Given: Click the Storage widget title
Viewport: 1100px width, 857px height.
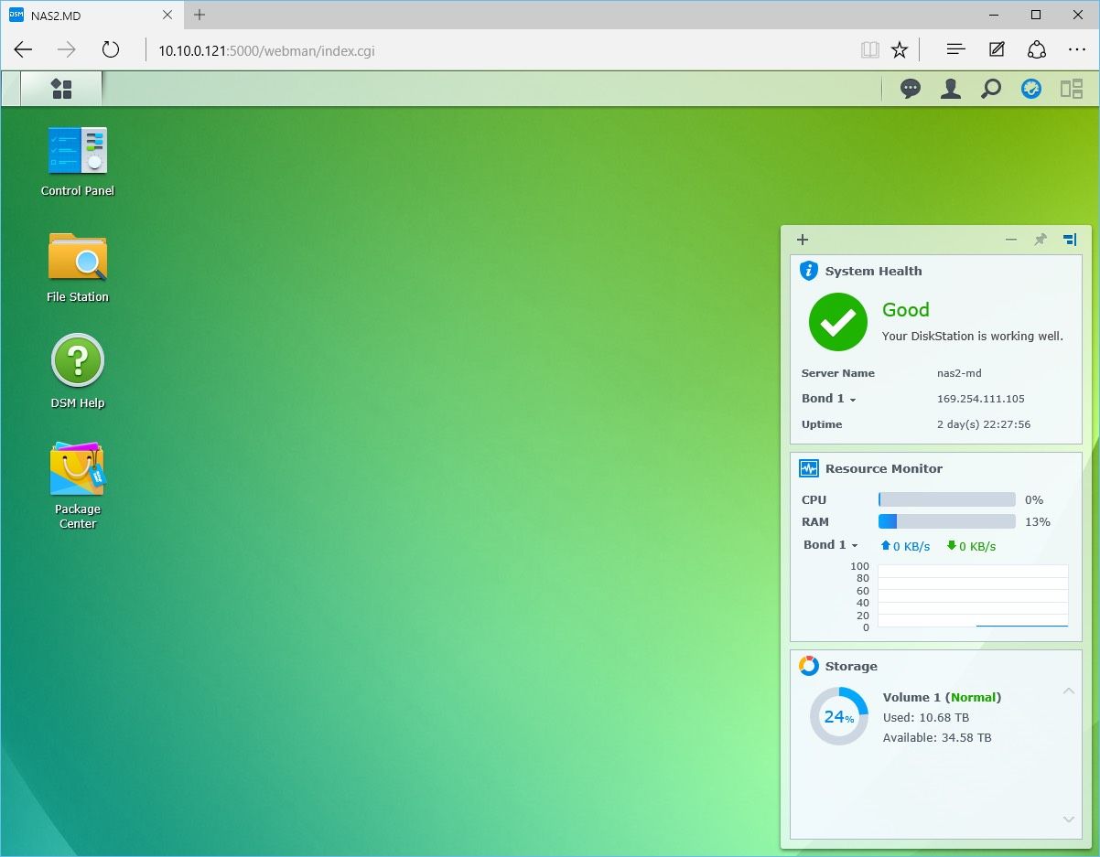Looking at the screenshot, I should tap(851, 666).
